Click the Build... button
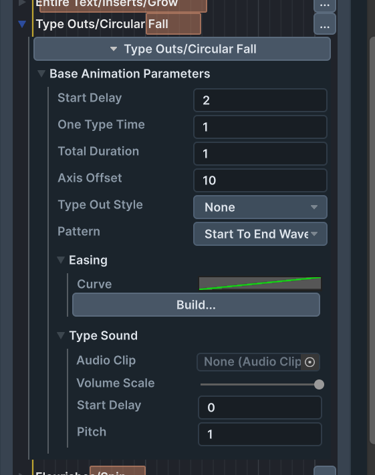The image size is (375, 475). 196,305
